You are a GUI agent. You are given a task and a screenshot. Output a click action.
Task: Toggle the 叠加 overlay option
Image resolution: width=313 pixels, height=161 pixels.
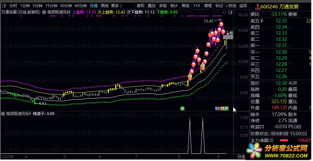point(151,5)
